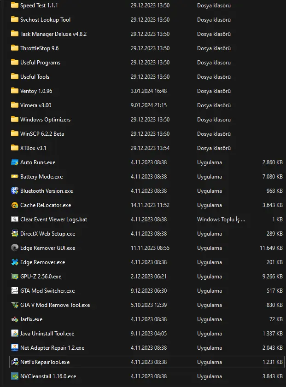Click the date 3.01.2024 16:48

pyautogui.click(x=149, y=91)
